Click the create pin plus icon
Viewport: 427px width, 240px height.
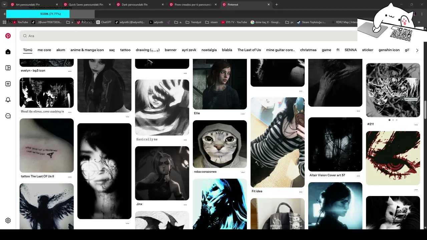pyautogui.click(x=8, y=84)
